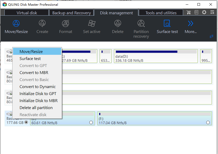Screen dimensions: 218x154
Task: Click the Delete partition toolbar icon
Action: [x=118, y=23]
